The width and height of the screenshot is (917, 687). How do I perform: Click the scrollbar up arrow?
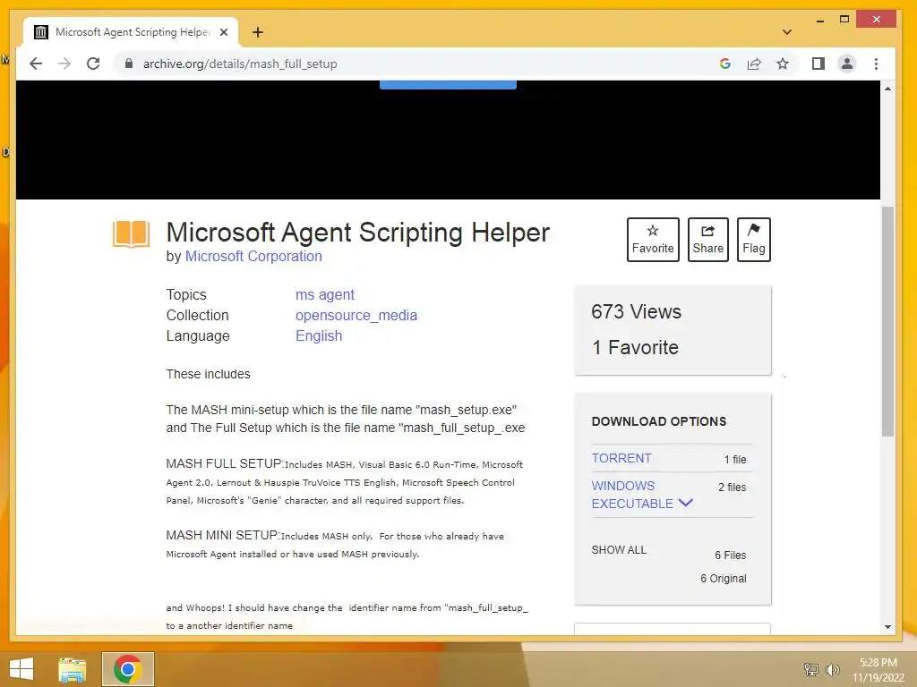pyautogui.click(x=887, y=89)
